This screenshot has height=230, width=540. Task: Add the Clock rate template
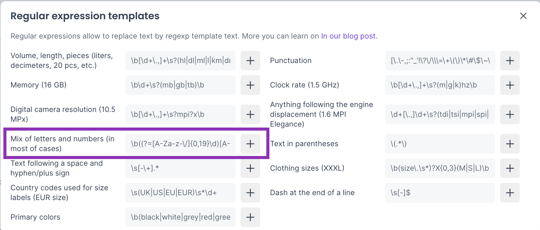(510, 85)
